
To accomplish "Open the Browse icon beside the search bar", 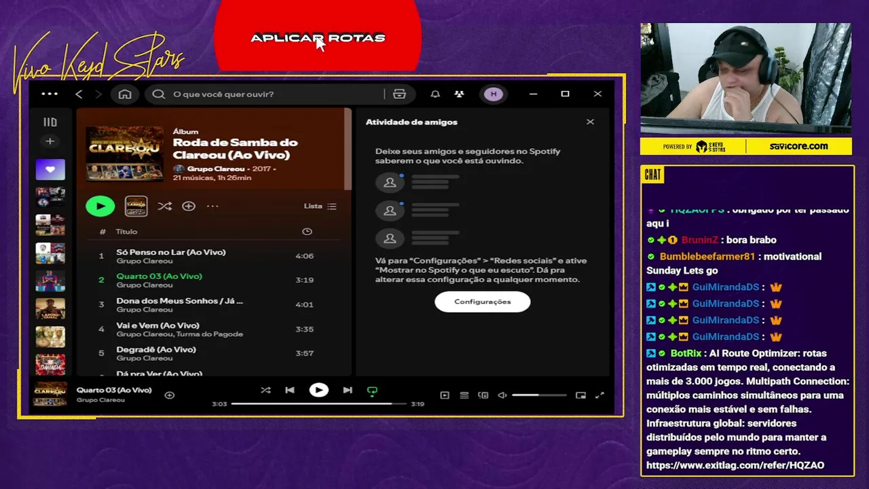I will tap(399, 94).
